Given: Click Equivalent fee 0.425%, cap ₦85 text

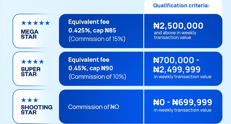Looking at the screenshot, I should [x=92, y=26].
